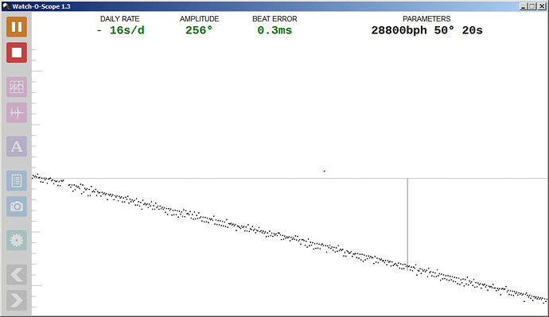The image size is (549, 317).
Task: Stop recording with the red square button
Action: click(17, 52)
